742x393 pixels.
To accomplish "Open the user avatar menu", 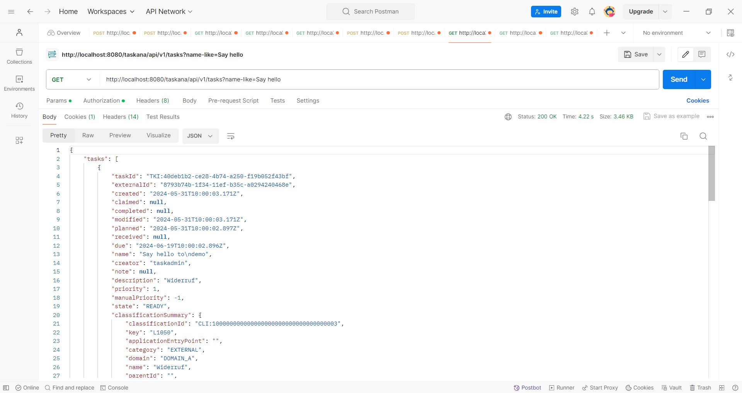I will [x=609, y=12].
